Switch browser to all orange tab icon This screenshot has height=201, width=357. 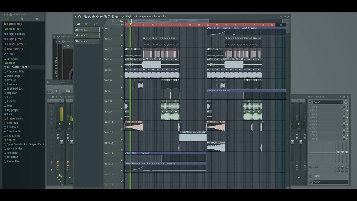pyautogui.click(x=8, y=19)
